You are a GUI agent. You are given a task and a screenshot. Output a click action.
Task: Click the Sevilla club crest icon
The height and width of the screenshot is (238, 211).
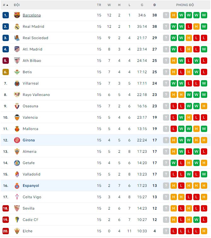(x=17, y=208)
